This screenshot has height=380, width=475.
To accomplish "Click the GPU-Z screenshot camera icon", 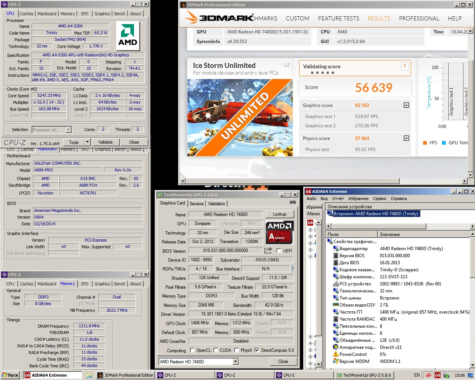I will click(x=293, y=202).
